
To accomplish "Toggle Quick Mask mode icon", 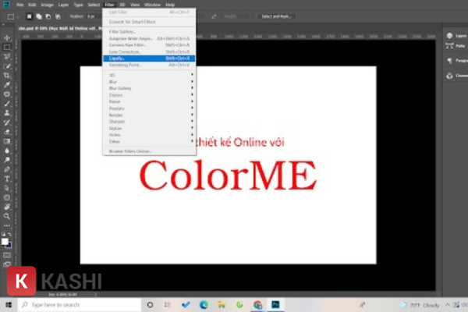I will (7, 255).
